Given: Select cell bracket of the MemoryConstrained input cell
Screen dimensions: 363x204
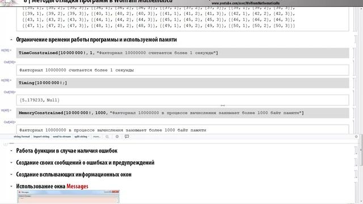Looking at the screenshot, I should pyautogui.click(x=353, y=113).
